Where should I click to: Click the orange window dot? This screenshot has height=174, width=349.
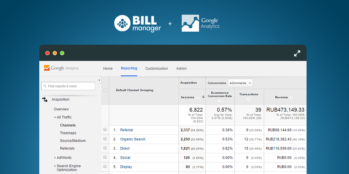55,53
